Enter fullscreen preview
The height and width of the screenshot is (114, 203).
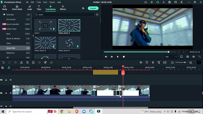pyautogui.click(x=199, y=57)
